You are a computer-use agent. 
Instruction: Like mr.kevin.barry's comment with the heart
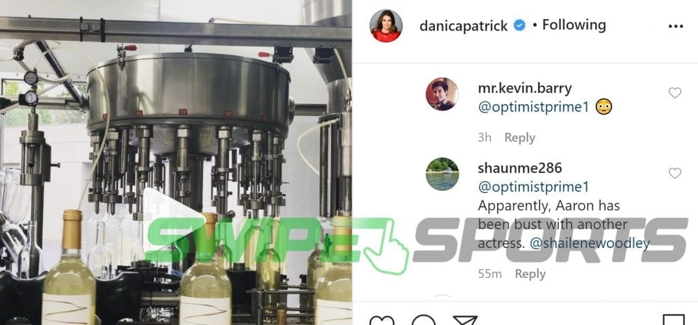click(x=675, y=93)
